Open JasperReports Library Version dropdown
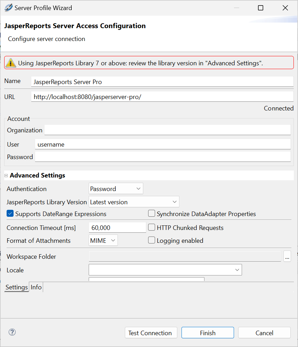This screenshot has height=347, width=298. [134, 202]
